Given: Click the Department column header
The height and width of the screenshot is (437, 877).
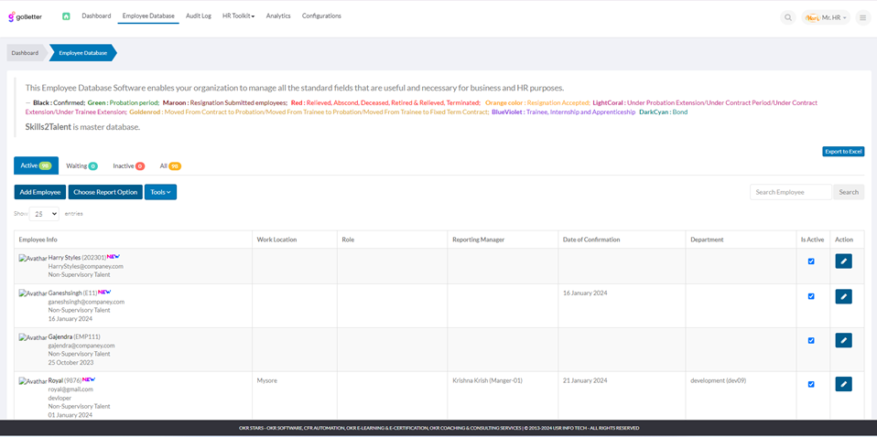Looking at the screenshot, I should point(742,240).
